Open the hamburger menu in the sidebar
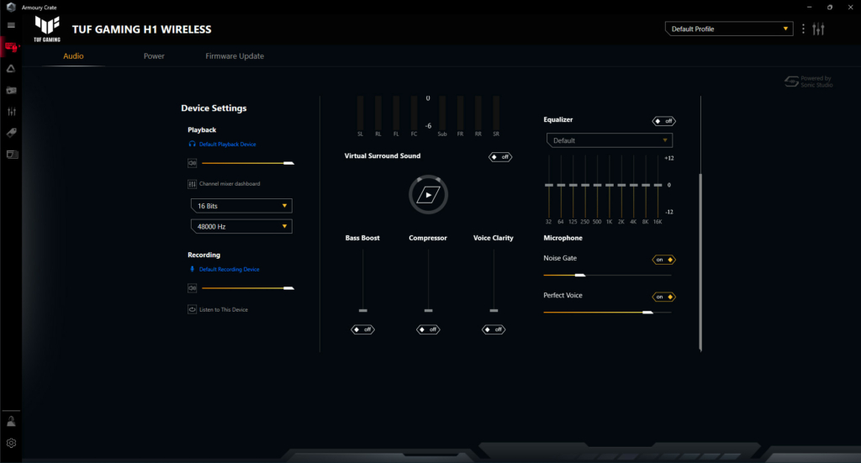The image size is (861, 463). (x=11, y=25)
